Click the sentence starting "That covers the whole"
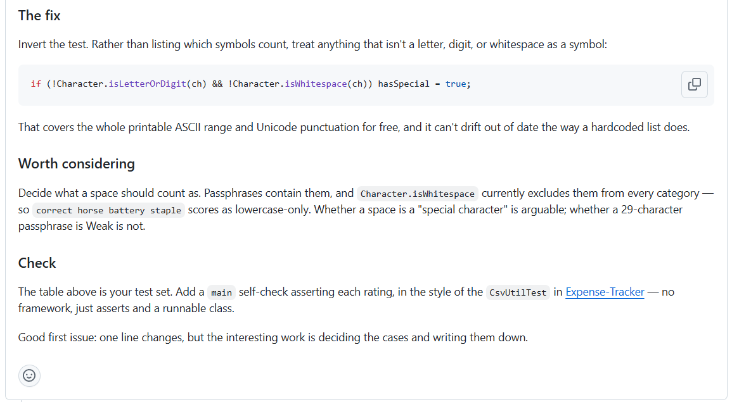The image size is (732, 402). [354, 127]
